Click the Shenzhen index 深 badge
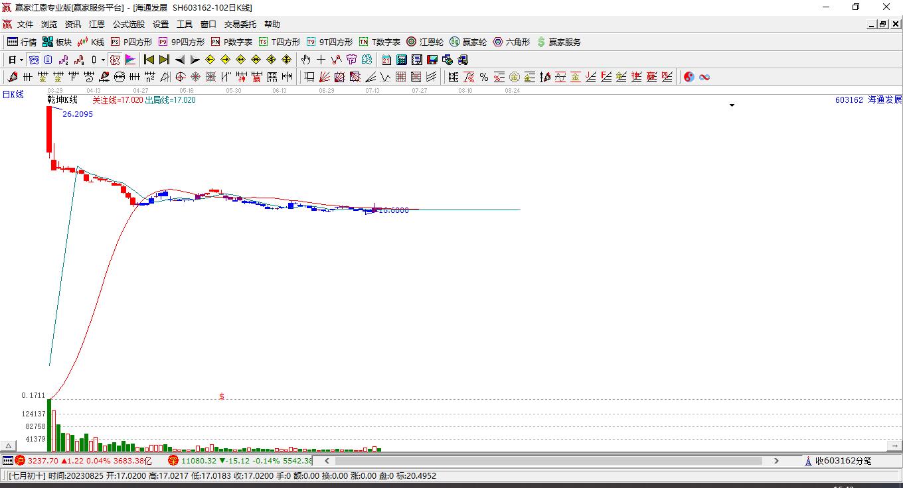 (x=173, y=461)
